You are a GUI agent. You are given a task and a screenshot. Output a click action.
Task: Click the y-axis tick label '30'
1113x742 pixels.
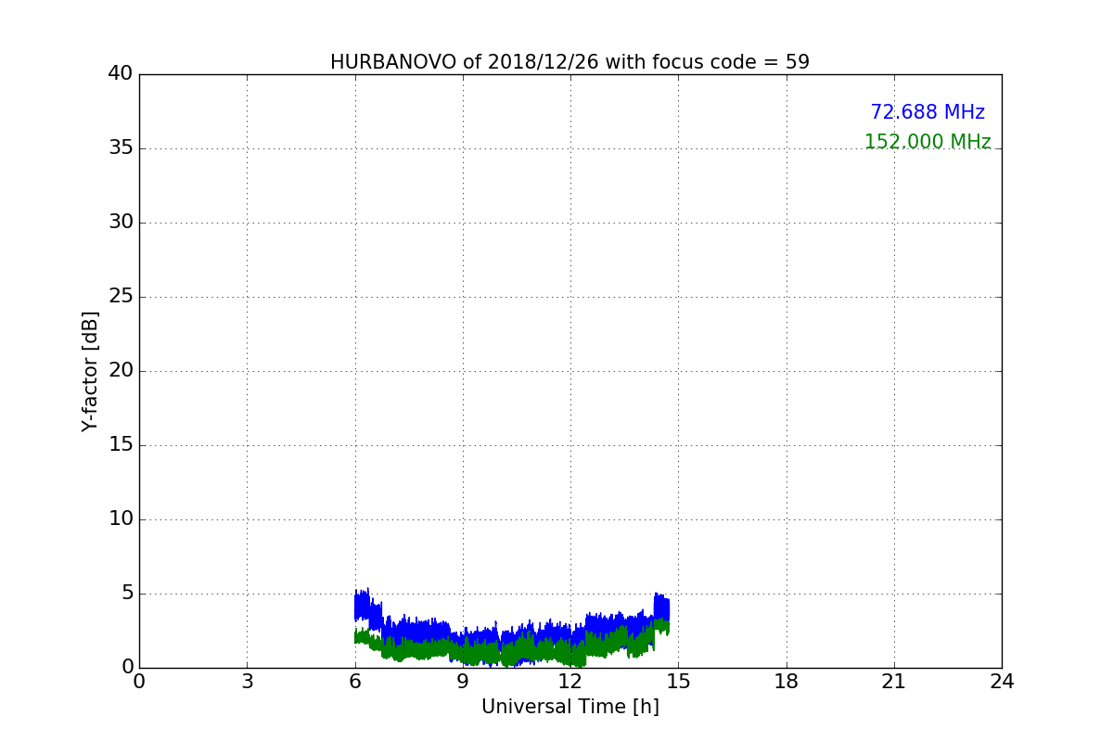point(121,223)
